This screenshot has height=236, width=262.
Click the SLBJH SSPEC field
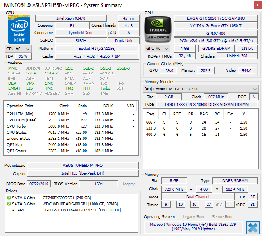[x=81, y=41]
